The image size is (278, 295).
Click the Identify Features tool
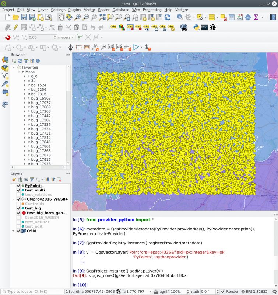180,17
